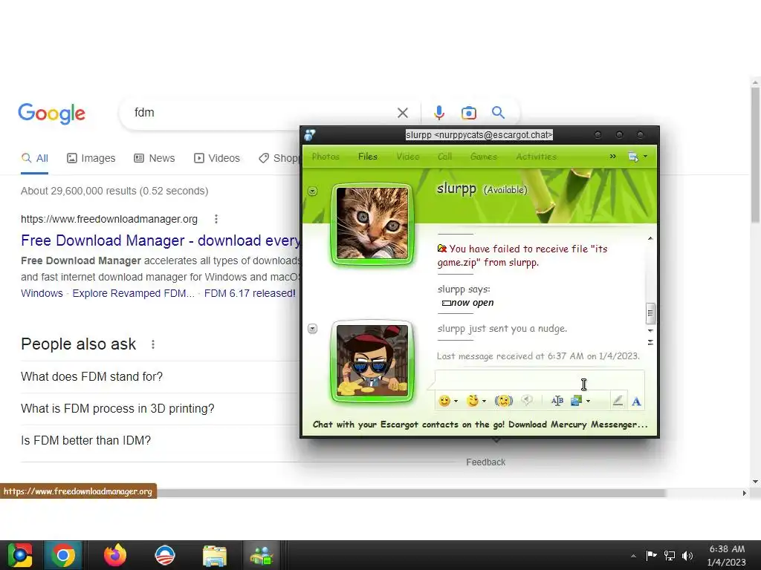Screen dimensions: 761x570
Task: Open the Photos tab in the chat window
Action: (x=326, y=157)
